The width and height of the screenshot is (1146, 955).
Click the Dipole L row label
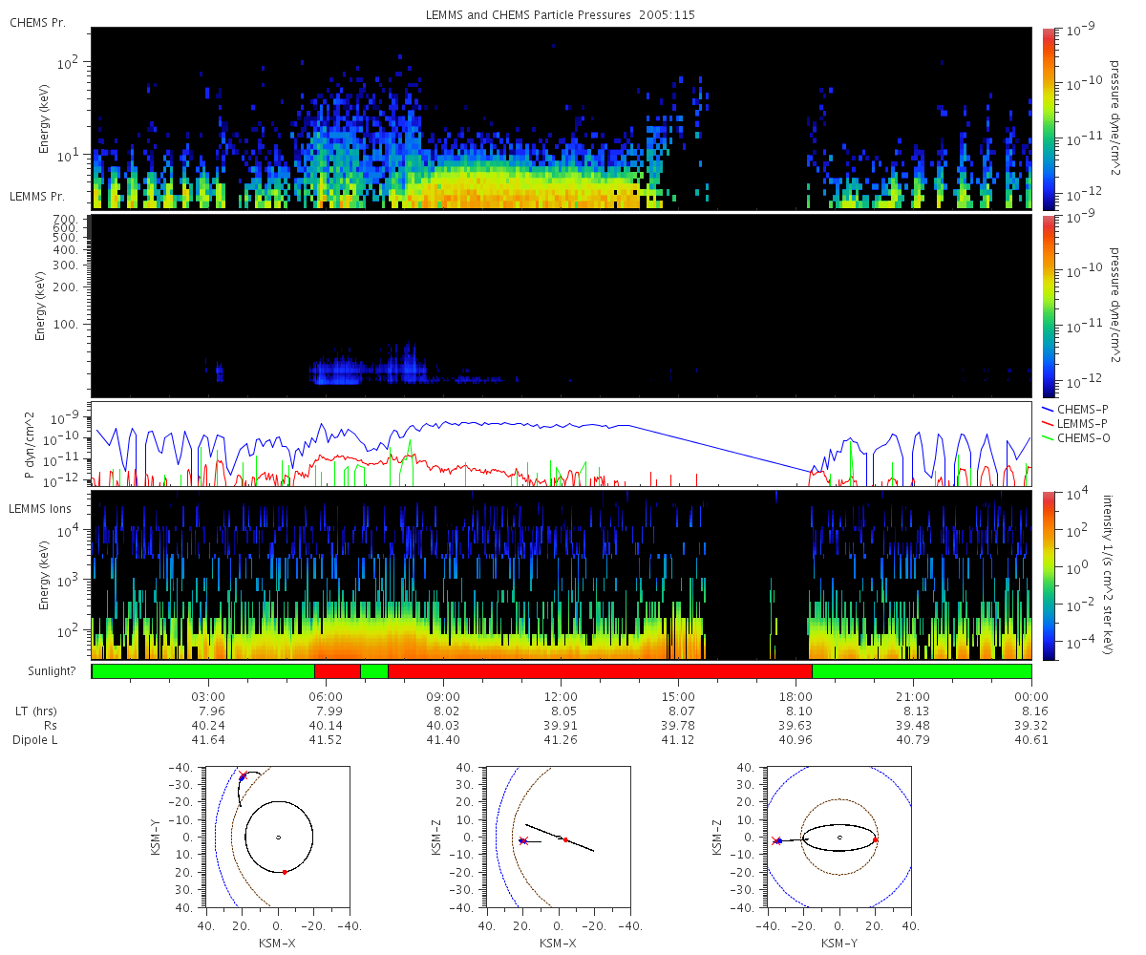[38, 740]
